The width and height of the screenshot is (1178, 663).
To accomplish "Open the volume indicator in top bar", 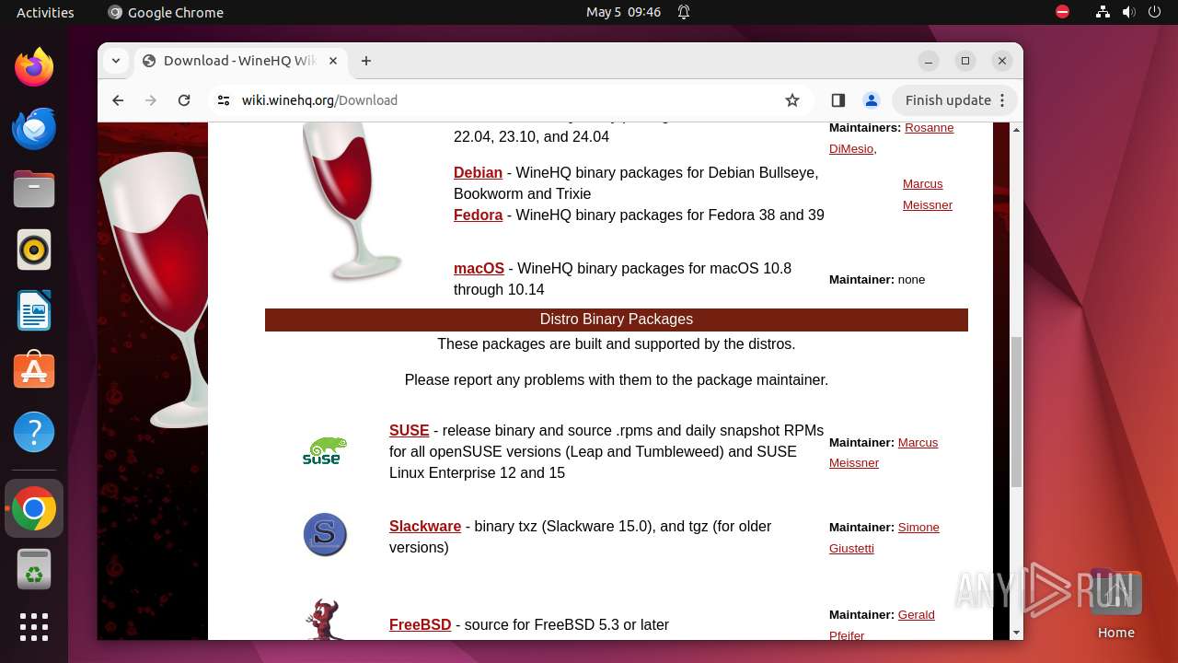I will point(1129,12).
